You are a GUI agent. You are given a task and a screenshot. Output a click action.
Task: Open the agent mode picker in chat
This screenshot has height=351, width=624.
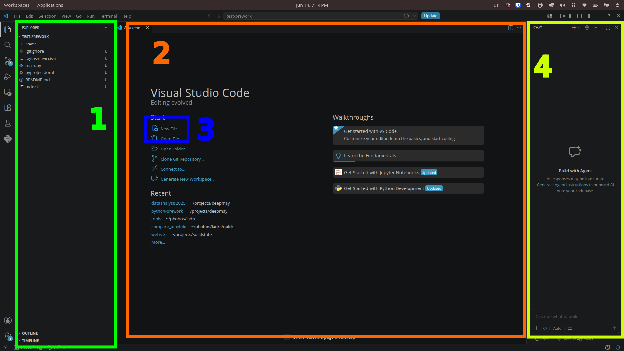[x=545, y=328]
